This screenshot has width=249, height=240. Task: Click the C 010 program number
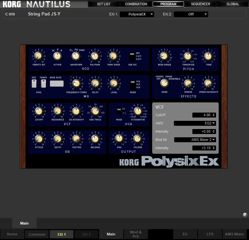10,14
